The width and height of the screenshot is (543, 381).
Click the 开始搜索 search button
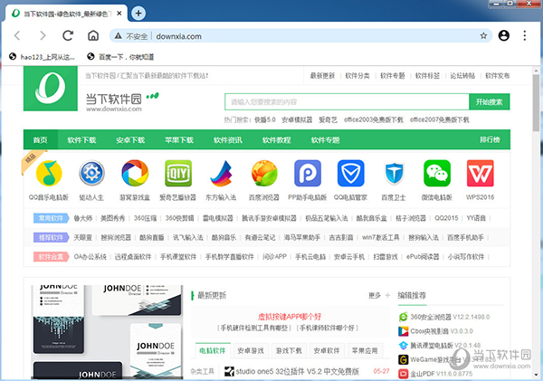pyautogui.click(x=489, y=102)
